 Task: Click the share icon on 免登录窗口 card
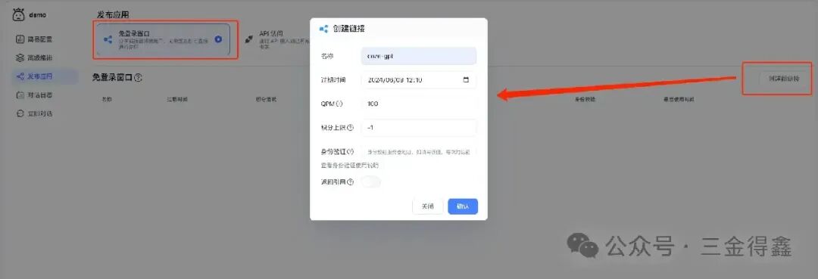coord(108,39)
